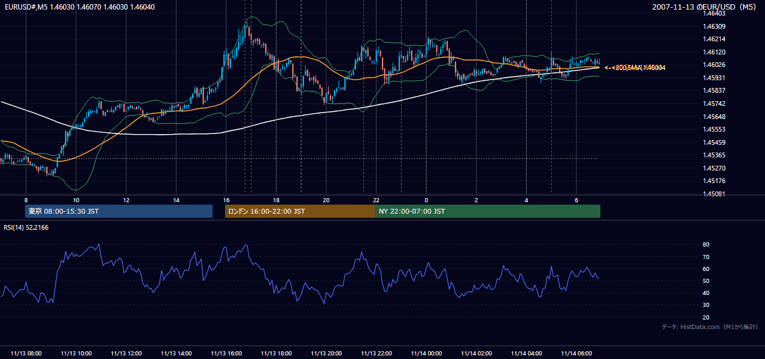This screenshot has height=359, width=765.
Task: Click hour label 22 under the price chart
Action: coord(376,200)
